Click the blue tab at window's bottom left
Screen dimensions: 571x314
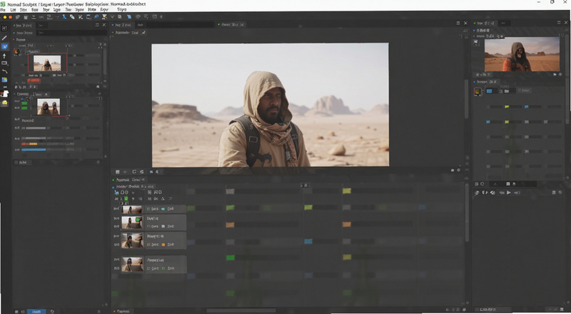click(x=36, y=311)
